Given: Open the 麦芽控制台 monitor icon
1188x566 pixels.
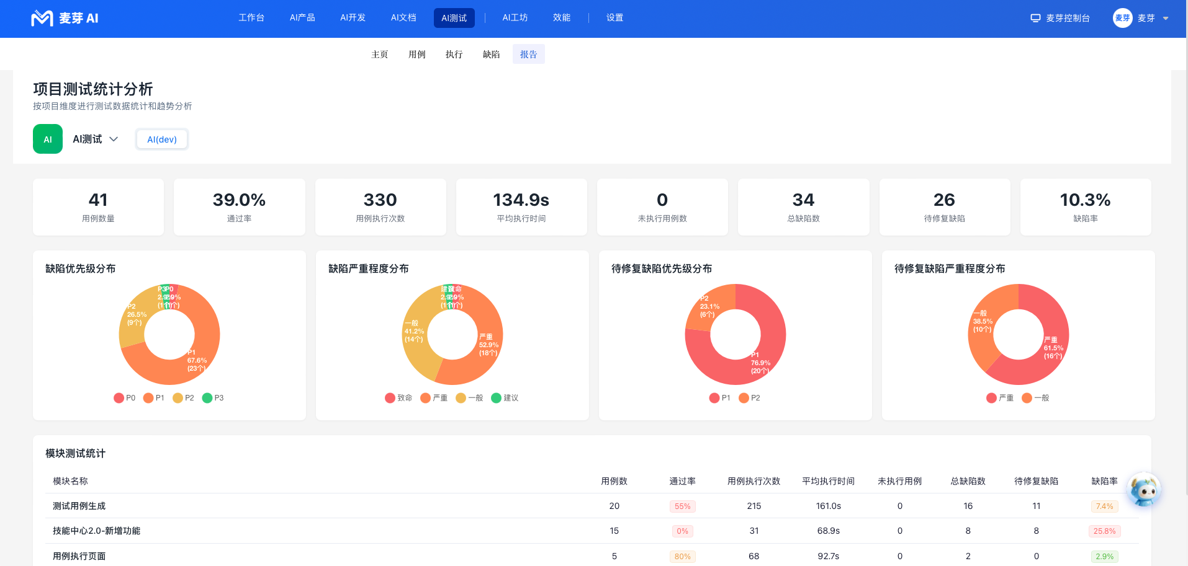Looking at the screenshot, I should click(1035, 18).
